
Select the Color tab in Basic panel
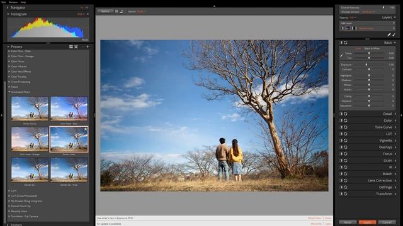(358, 48)
